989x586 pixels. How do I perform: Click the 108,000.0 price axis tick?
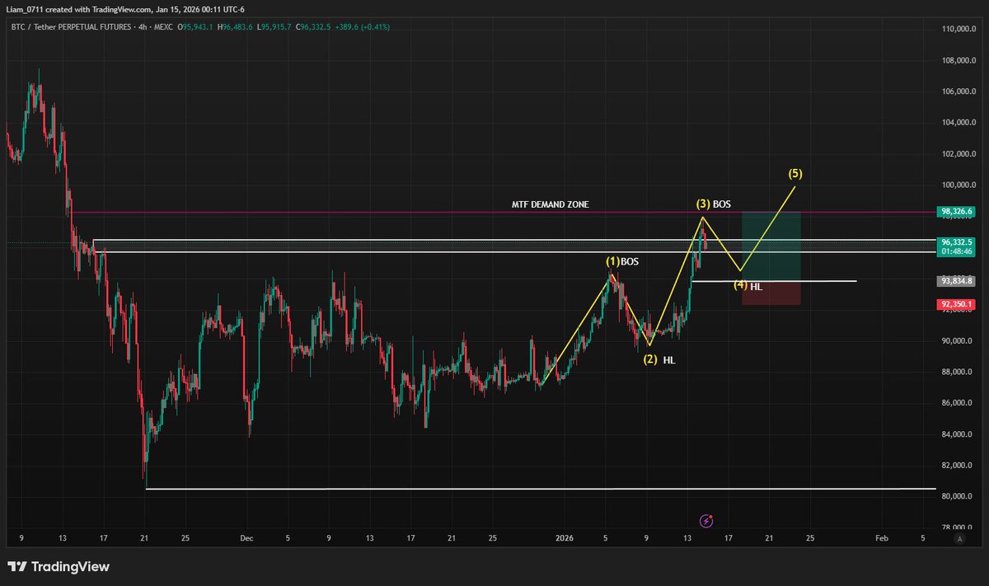pyautogui.click(x=961, y=61)
